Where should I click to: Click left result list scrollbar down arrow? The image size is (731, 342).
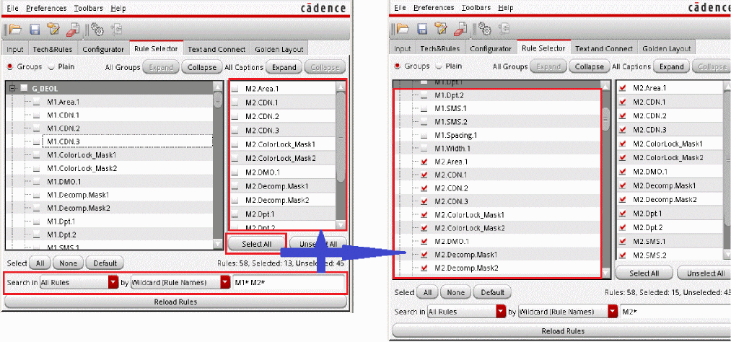[341, 225]
